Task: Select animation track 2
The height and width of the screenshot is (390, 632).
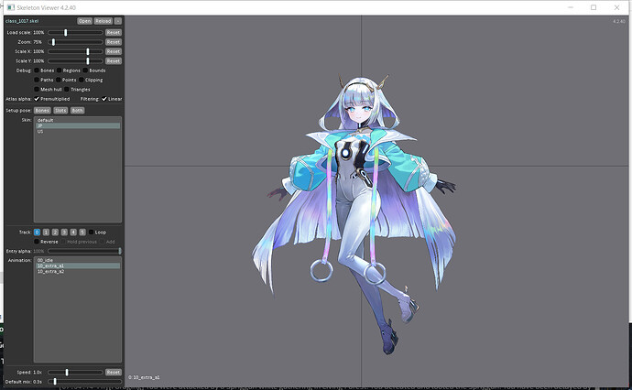Action: pyautogui.click(x=55, y=232)
